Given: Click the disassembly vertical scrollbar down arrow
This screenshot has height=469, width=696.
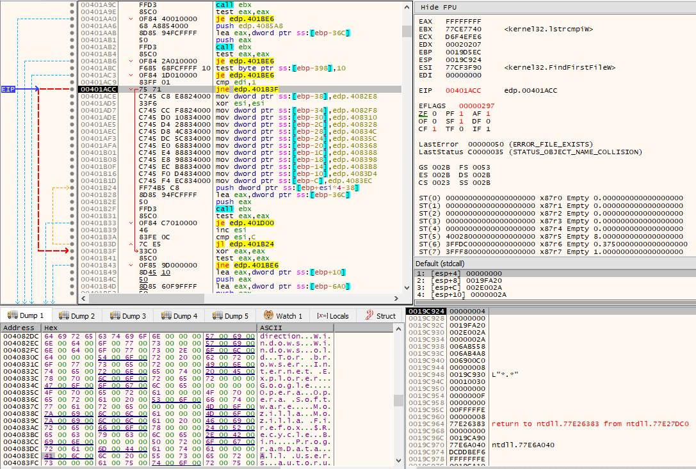Looking at the screenshot, I should pos(407,288).
